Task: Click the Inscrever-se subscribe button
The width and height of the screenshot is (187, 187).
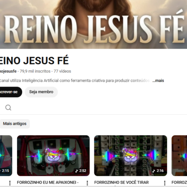Action: (10, 92)
